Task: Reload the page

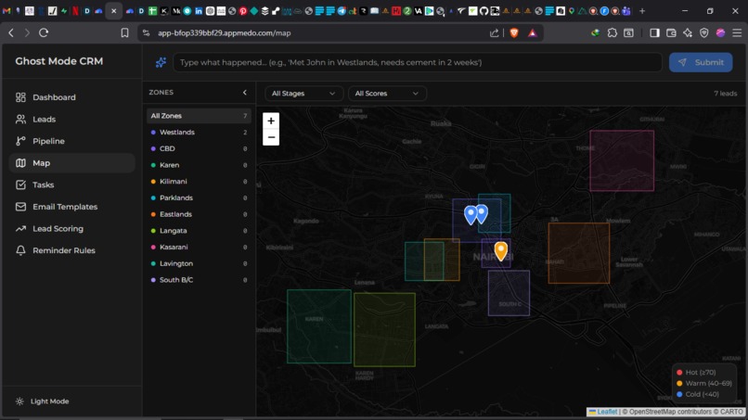Action: pyautogui.click(x=44, y=32)
